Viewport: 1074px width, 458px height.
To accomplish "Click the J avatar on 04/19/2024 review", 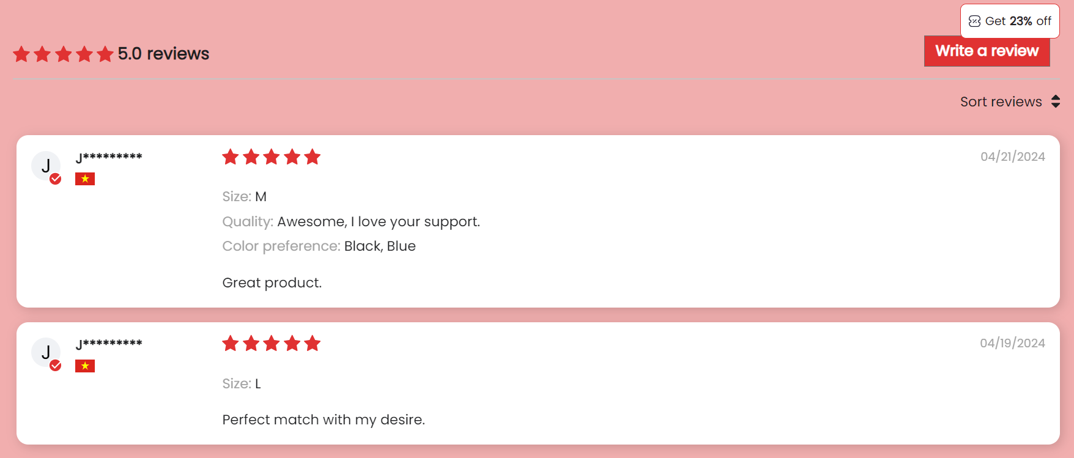I will click(x=46, y=352).
